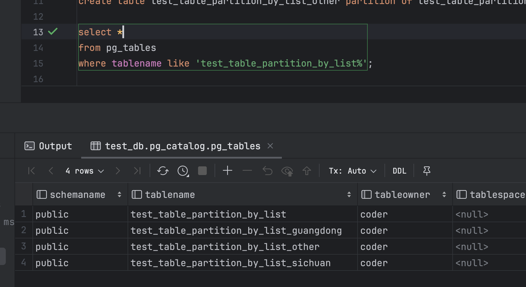The height and width of the screenshot is (287, 526).
Task: Submit changes with up arrow
Action: (x=307, y=171)
